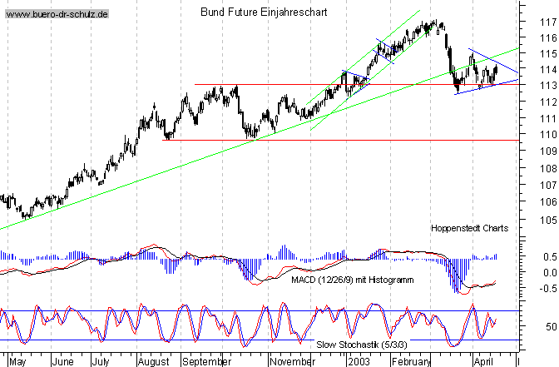Viewport: 559px width, 367px height.
Task: Select the MACD (12/26/9) mit Histogramm label
Action: pyautogui.click(x=352, y=280)
